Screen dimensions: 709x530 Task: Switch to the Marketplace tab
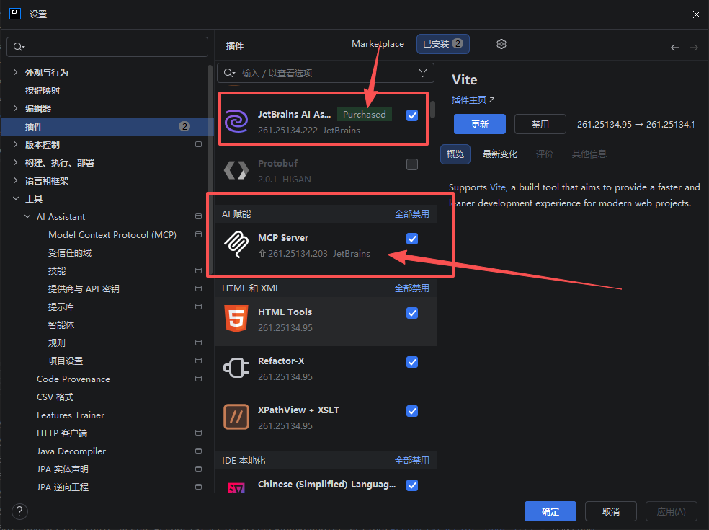point(378,44)
